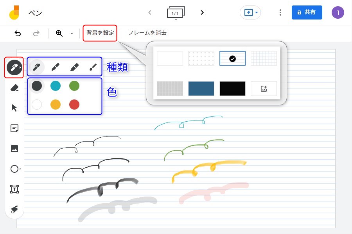
Task: Select the Pen drawing tool in sidebar
Action: pyautogui.click(x=14, y=67)
